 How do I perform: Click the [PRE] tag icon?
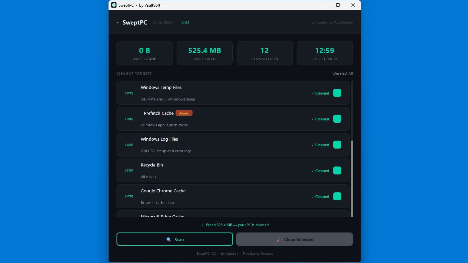pyautogui.click(x=129, y=119)
